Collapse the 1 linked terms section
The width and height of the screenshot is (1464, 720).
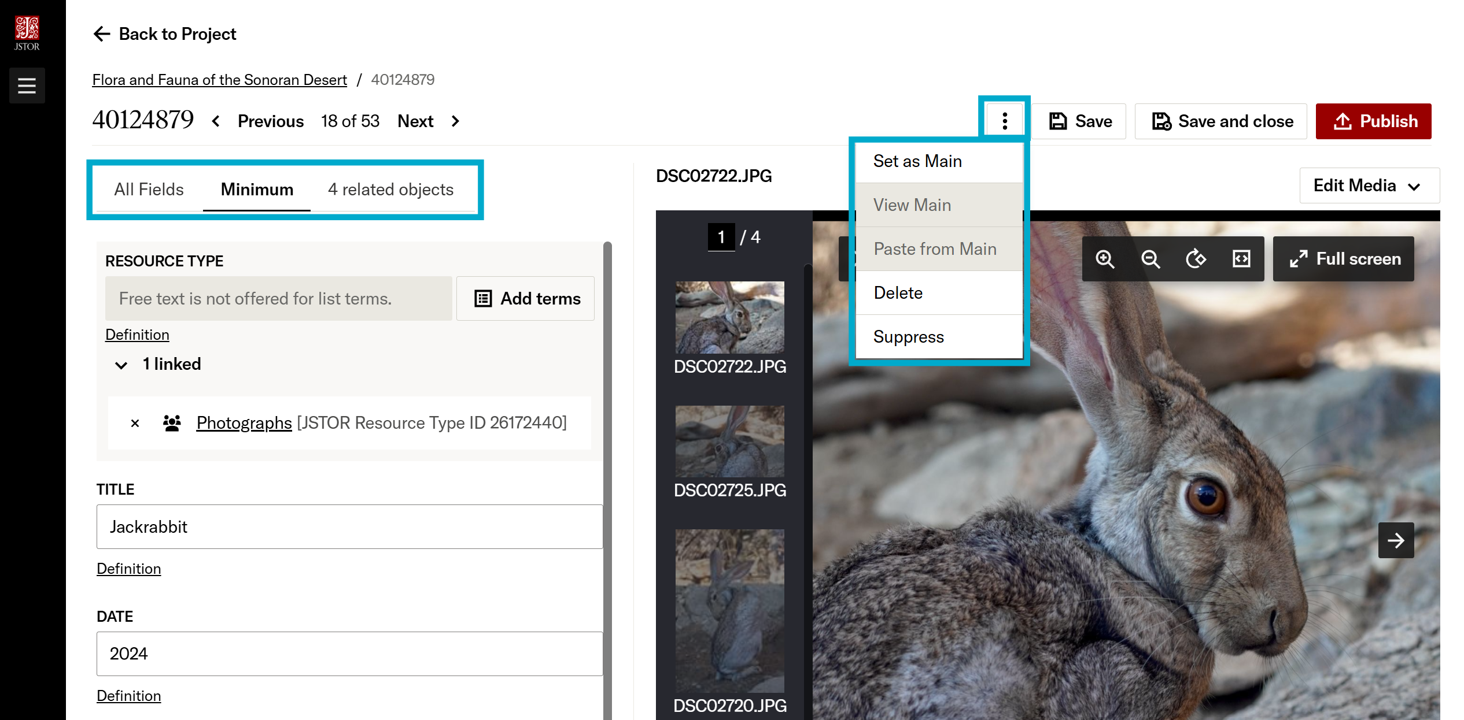[x=121, y=365]
